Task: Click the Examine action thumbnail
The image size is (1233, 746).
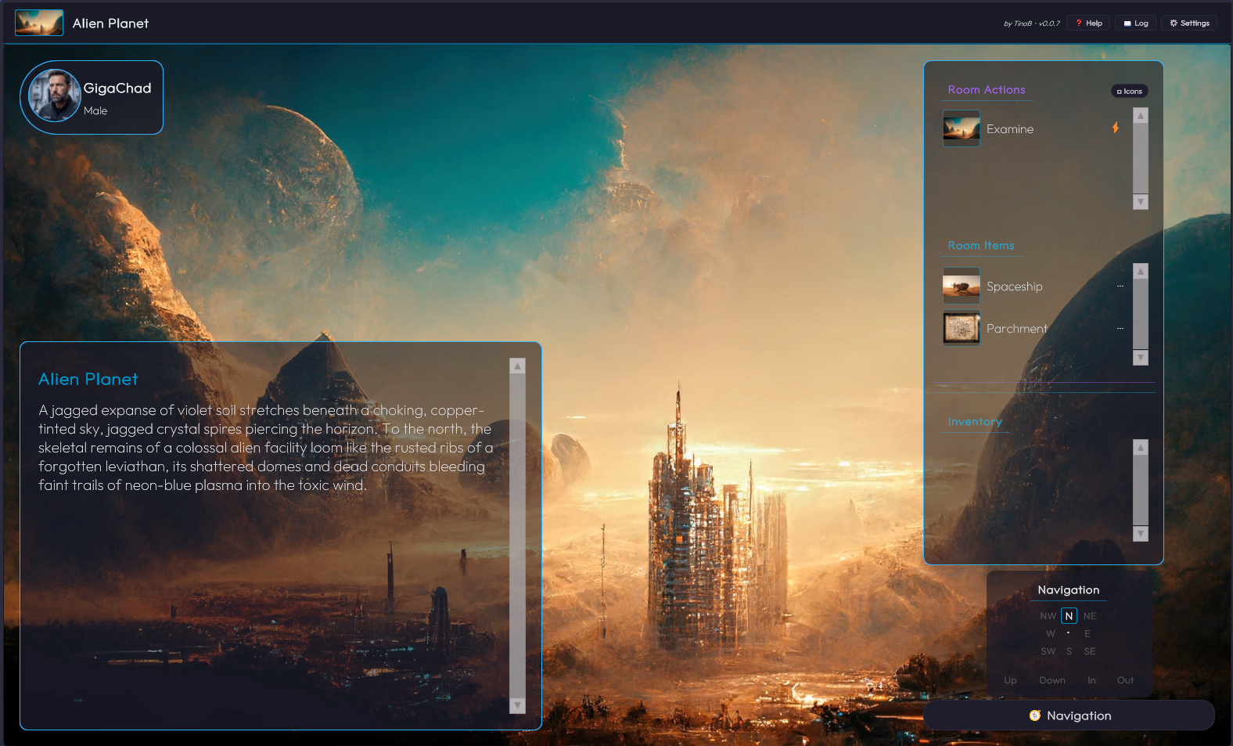Action: click(962, 128)
